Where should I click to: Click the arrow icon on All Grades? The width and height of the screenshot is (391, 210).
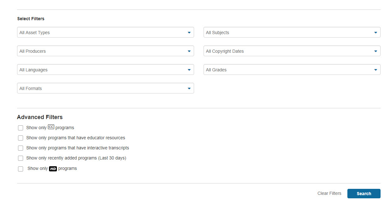pos(376,70)
